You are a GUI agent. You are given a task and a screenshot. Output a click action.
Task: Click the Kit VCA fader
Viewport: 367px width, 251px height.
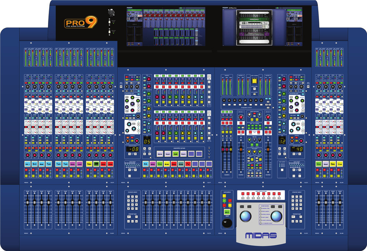click(x=146, y=202)
